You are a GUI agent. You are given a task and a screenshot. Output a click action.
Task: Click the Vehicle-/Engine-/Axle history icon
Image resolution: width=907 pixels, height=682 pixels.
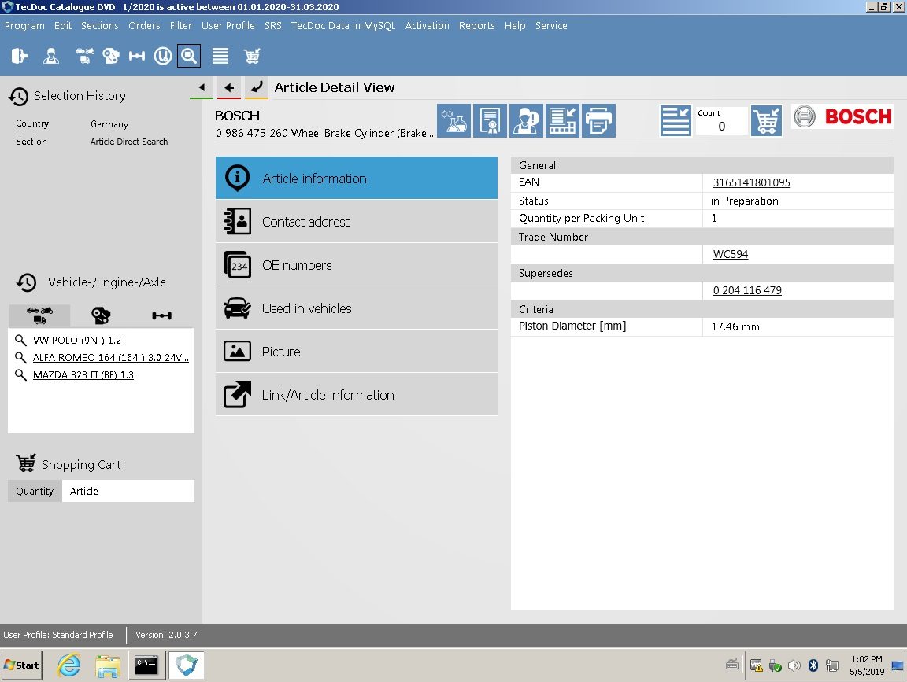click(27, 282)
